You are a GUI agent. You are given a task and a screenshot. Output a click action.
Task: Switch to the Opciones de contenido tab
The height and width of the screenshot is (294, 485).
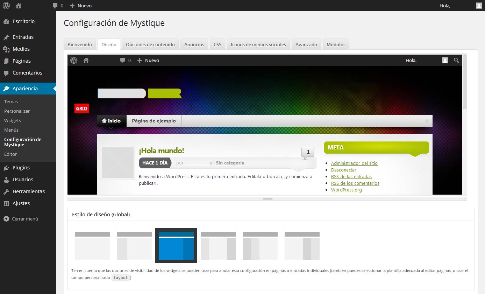coord(150,44)
